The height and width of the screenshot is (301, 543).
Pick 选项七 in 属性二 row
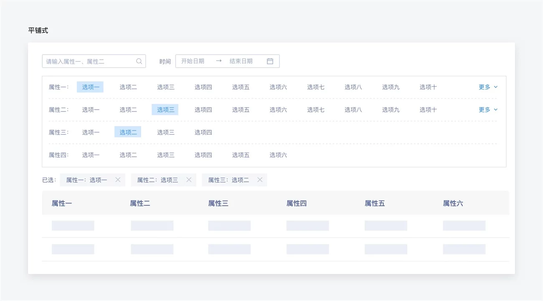(x=316, y=110)
